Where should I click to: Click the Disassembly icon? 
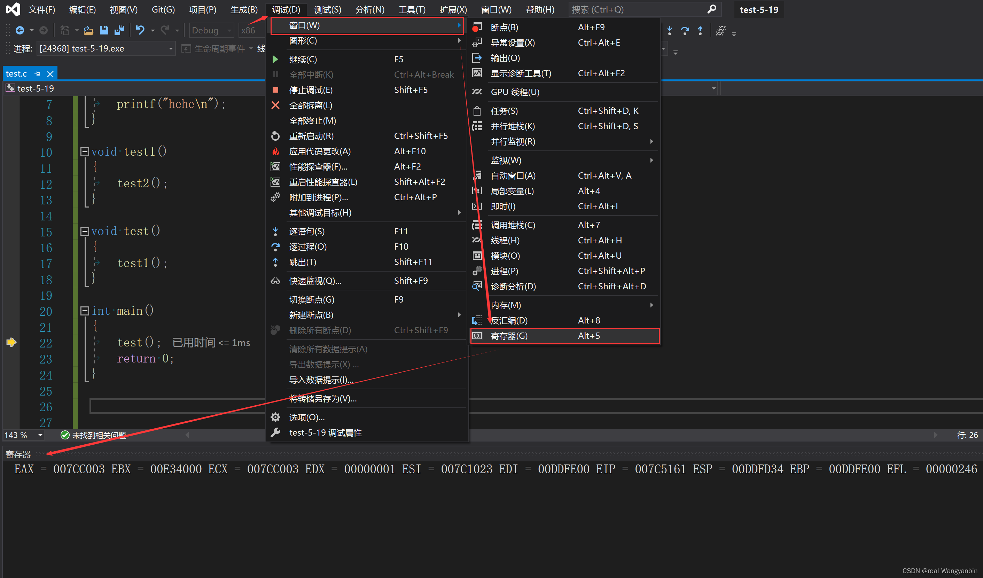477,321
